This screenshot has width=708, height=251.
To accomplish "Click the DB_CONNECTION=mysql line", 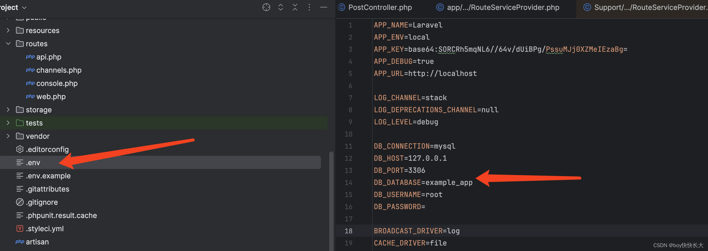I will tap(415, 146).
